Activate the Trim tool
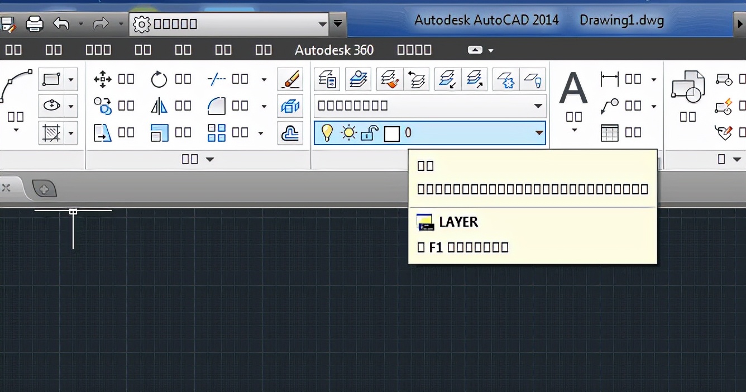 (x=228, y=79)
